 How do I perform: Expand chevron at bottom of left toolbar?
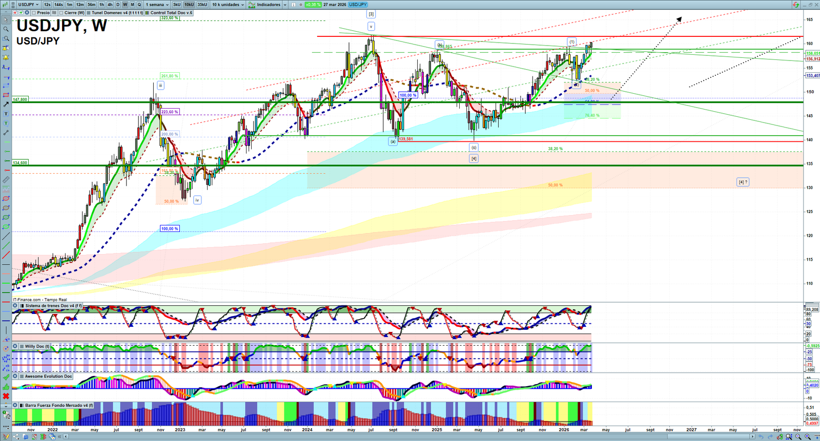[6, 406]
